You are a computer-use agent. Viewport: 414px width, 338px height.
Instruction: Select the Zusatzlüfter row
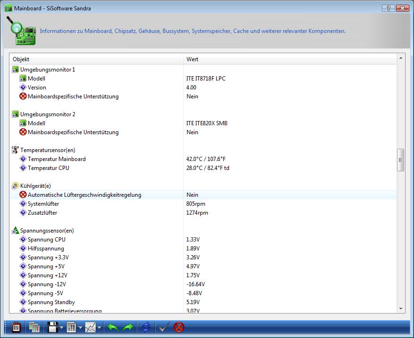(203, 213)
